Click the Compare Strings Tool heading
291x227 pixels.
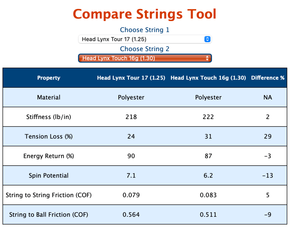click(145, 14)
